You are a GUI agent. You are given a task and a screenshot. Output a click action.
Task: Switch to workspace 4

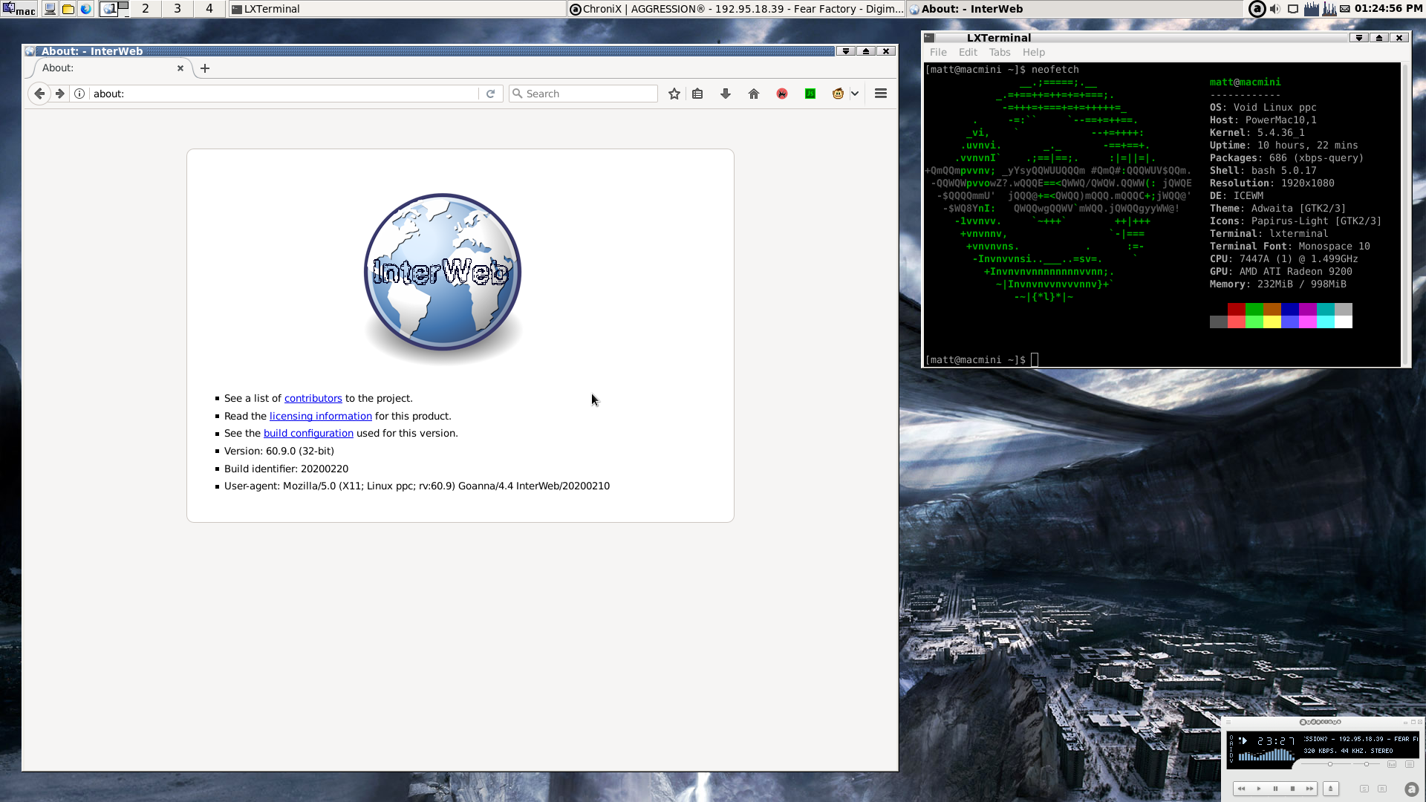click(209, 9)
